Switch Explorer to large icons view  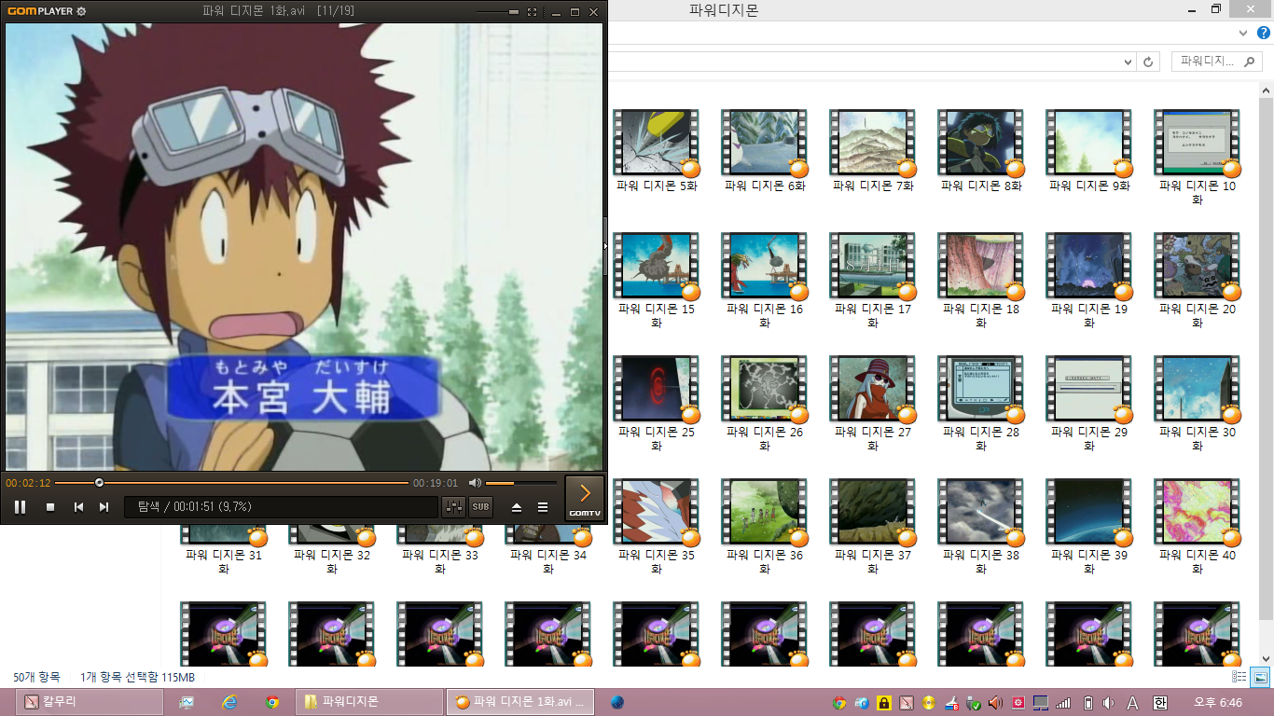coord(1260,677)
